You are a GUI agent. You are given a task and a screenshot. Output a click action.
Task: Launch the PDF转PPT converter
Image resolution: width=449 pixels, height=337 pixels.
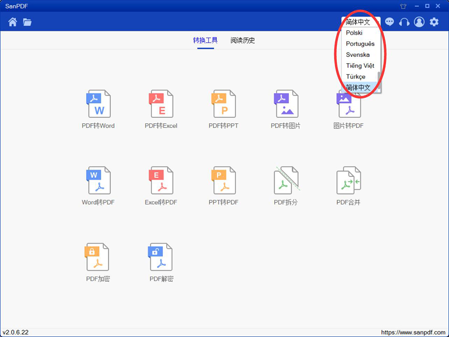(223, 109)
